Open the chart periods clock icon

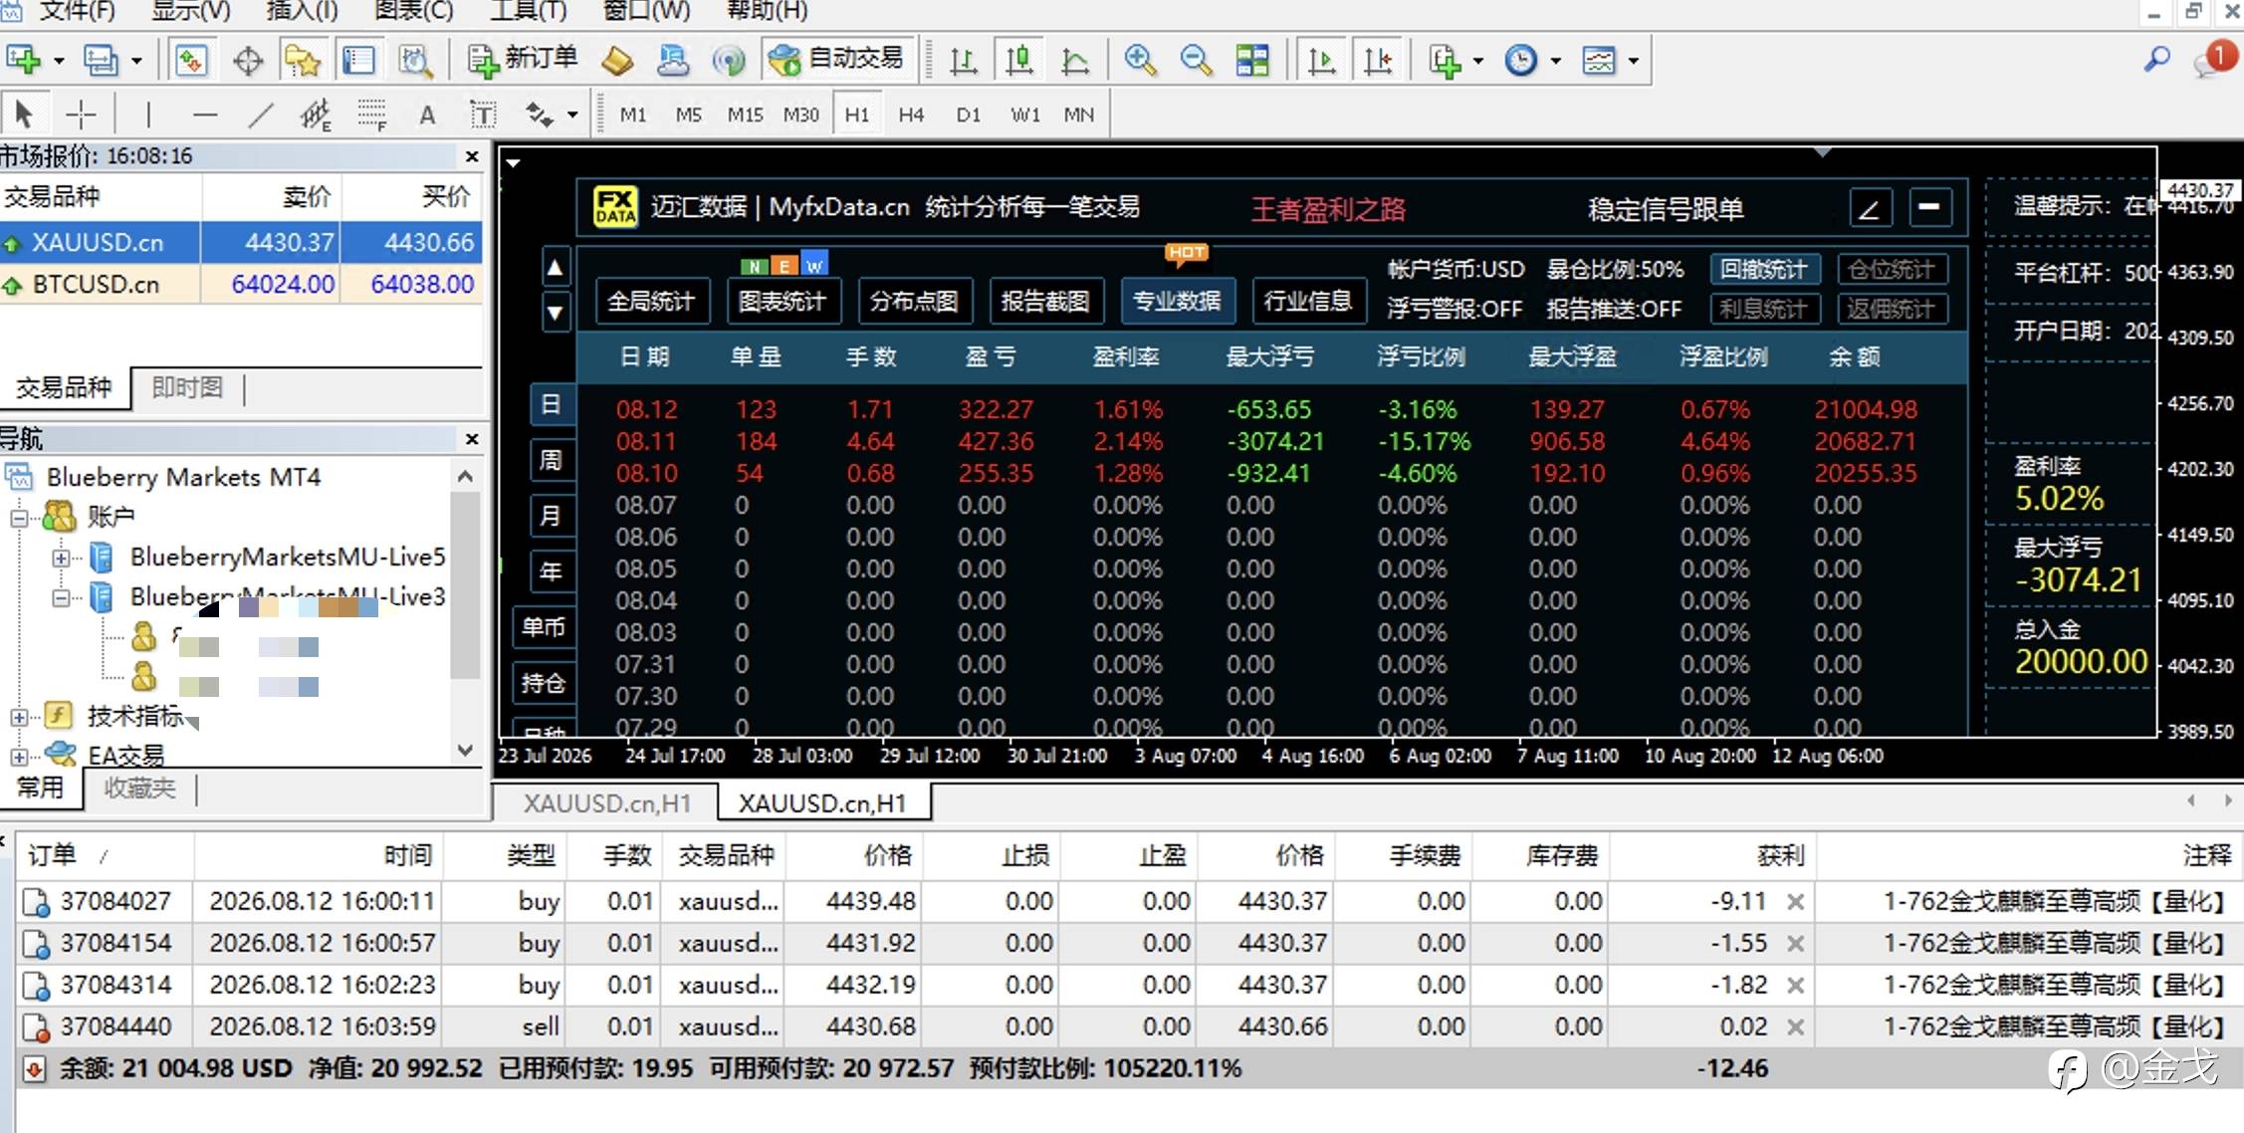pos(1520,61)
